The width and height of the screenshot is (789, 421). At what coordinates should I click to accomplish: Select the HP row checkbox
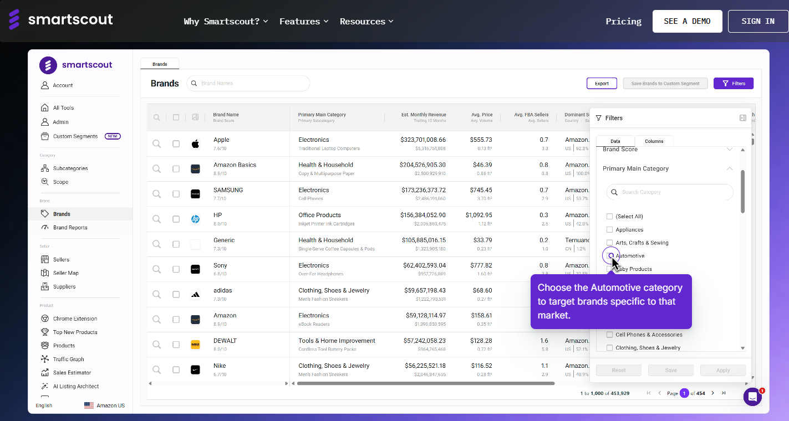pos(176,219)
